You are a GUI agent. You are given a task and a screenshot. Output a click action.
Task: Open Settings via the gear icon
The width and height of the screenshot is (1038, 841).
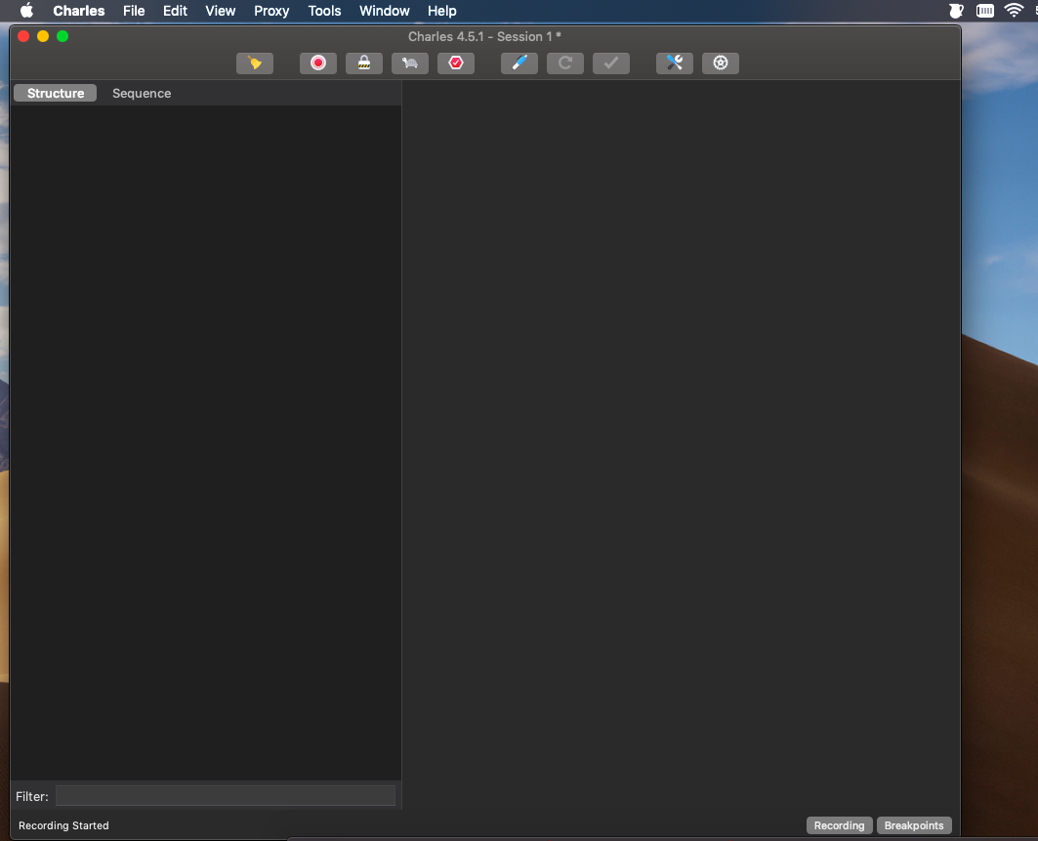coord(721,63)
